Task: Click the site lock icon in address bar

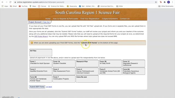Action: tap(15, 2)
